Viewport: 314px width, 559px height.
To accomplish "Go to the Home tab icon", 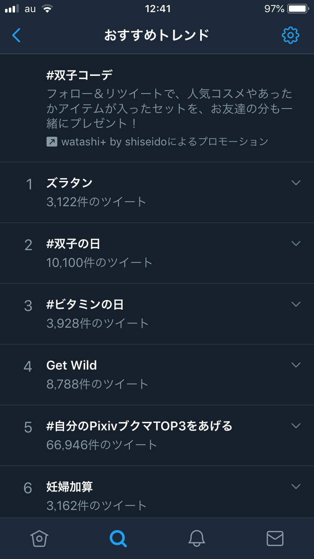I will [x=39, y=538].
